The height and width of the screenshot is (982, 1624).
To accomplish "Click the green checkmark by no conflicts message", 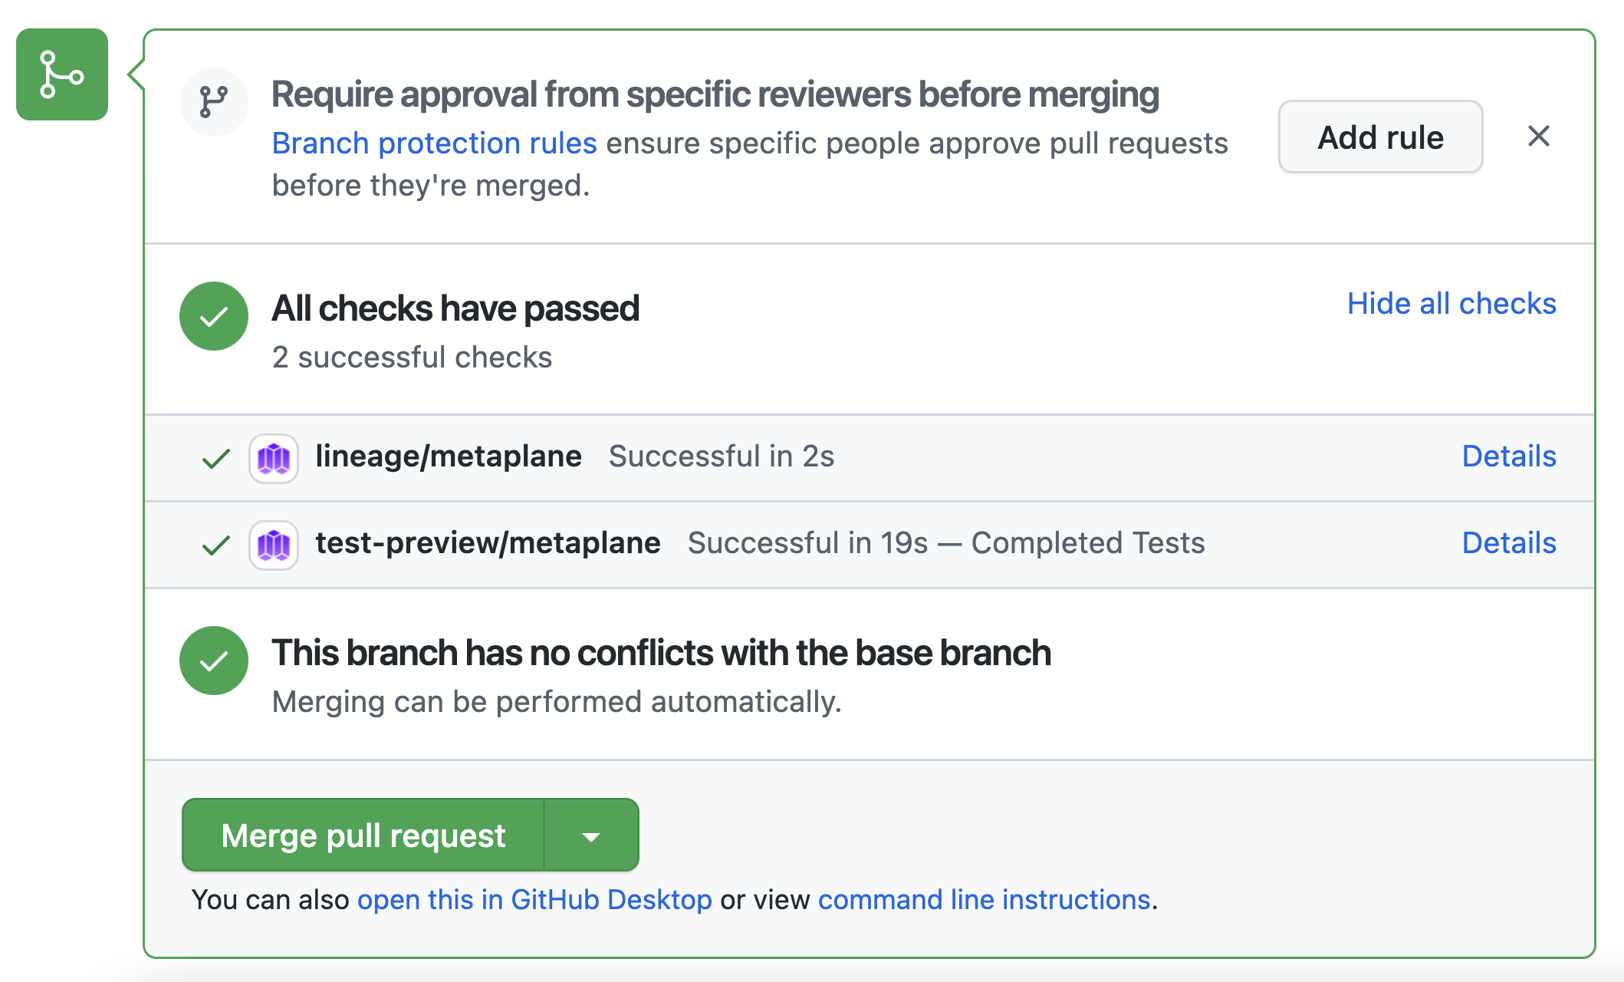I will [x=214, y=661].
